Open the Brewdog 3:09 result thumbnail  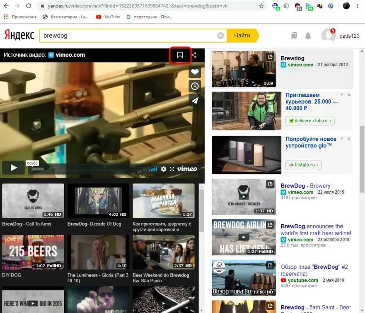pos(244,69)
